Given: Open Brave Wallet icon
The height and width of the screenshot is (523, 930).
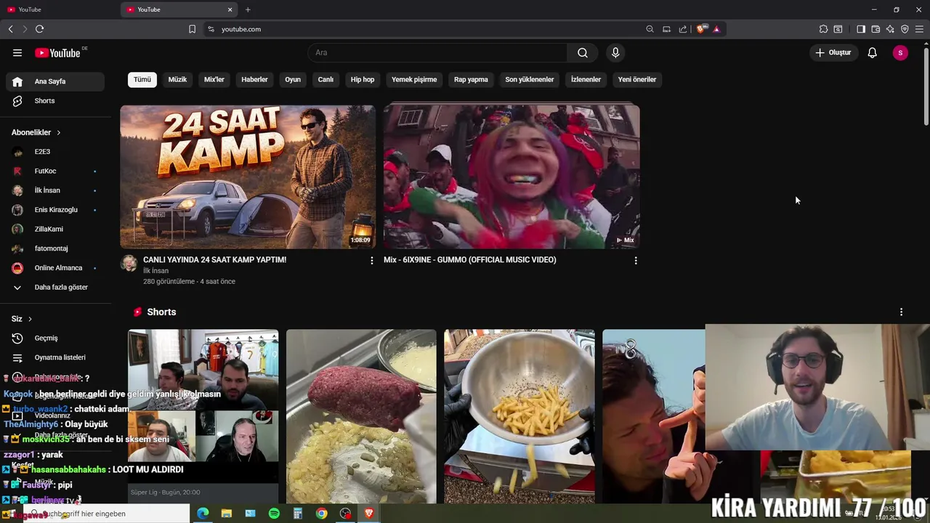Looking at the screenshot, I should tap(876, 29).
